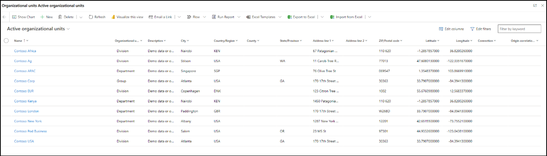
Task: Click the Excel Templates icon
Action: point(248,17)
